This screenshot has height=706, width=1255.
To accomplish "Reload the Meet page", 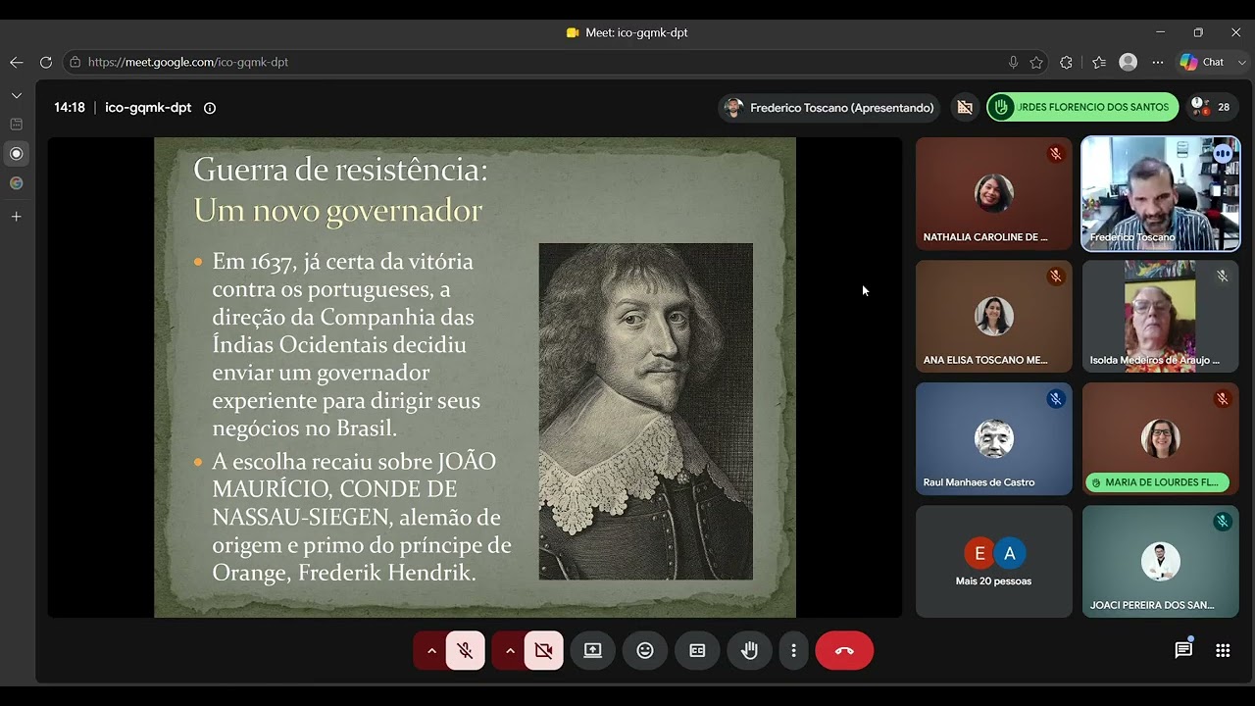I will 45,62.
